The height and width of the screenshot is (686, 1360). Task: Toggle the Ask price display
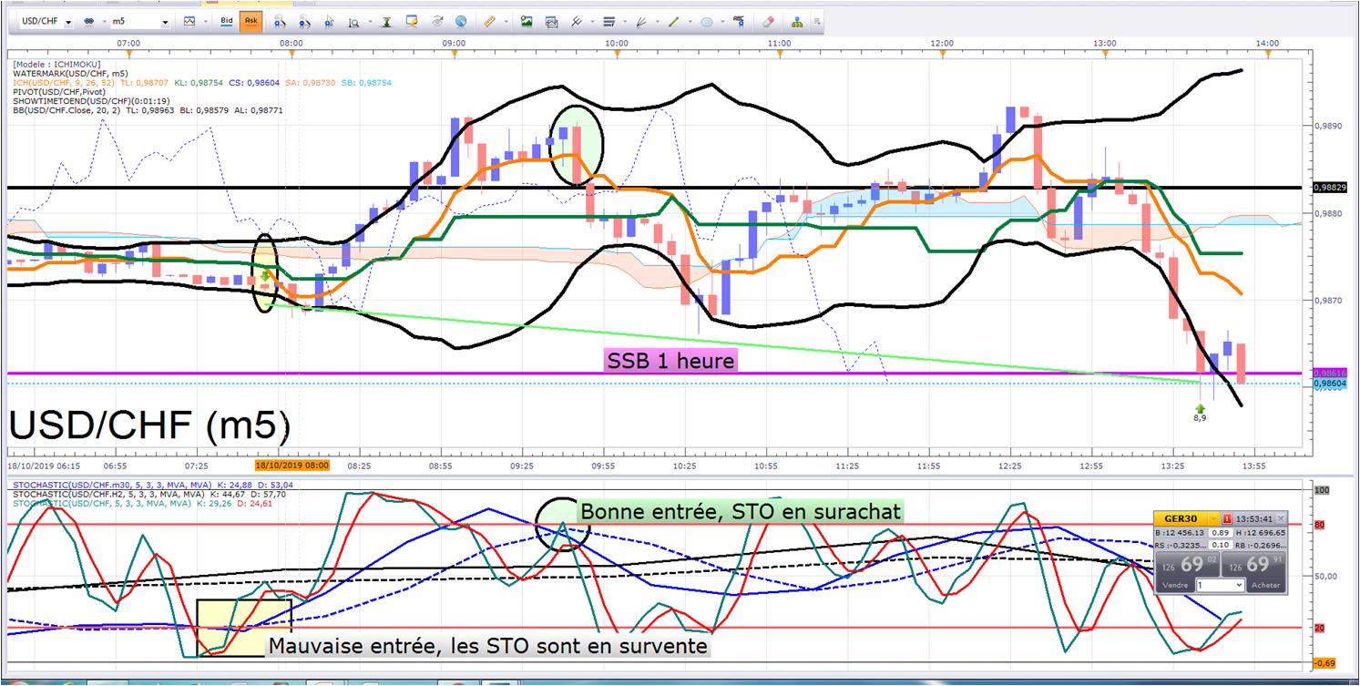[x=251, y=21]
